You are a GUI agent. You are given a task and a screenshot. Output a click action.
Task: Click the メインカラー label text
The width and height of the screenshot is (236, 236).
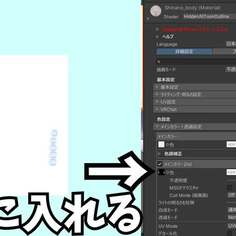pos(167,137)
